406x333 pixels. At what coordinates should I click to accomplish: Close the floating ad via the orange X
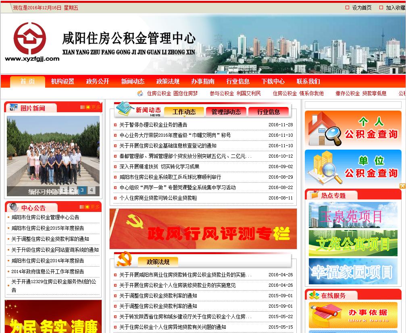(403, 186)
